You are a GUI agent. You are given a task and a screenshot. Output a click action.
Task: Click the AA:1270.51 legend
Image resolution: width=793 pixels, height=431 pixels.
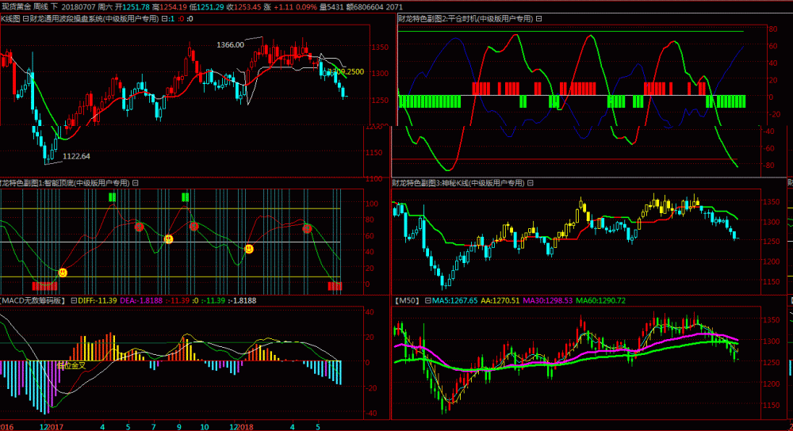[500, 300]
